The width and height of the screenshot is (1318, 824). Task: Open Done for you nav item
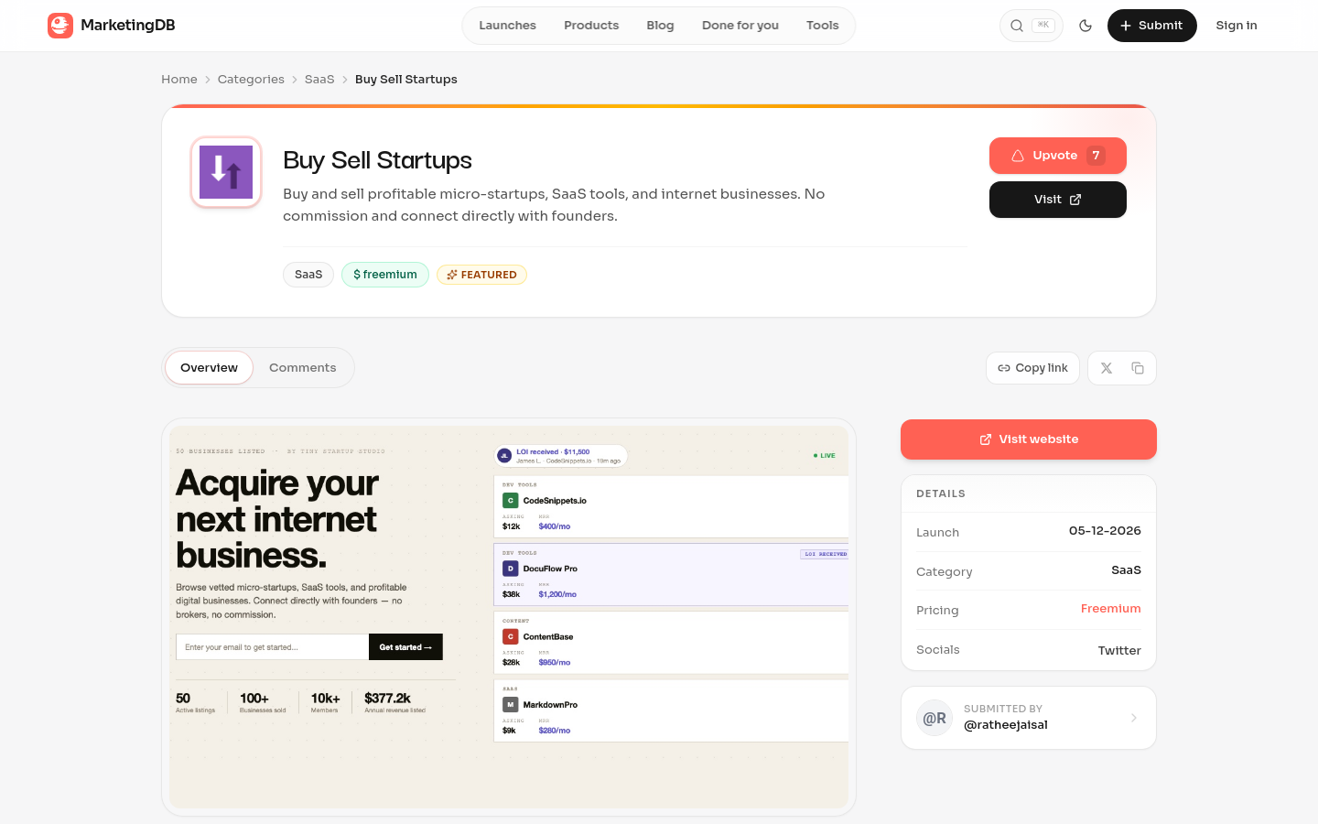pos(740,26)
